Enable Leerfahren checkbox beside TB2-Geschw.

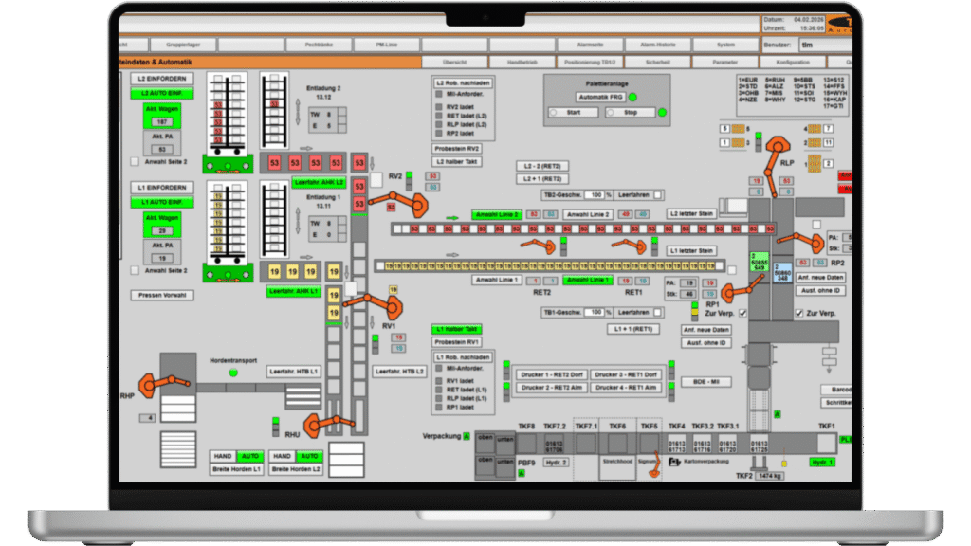tap(658, 195)
